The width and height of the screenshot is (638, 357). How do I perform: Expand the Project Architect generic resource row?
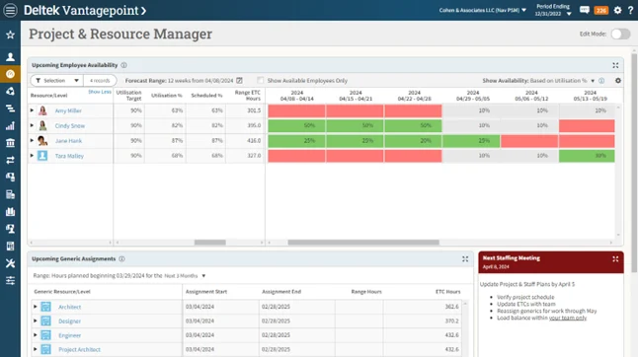(x=35, y=349)
